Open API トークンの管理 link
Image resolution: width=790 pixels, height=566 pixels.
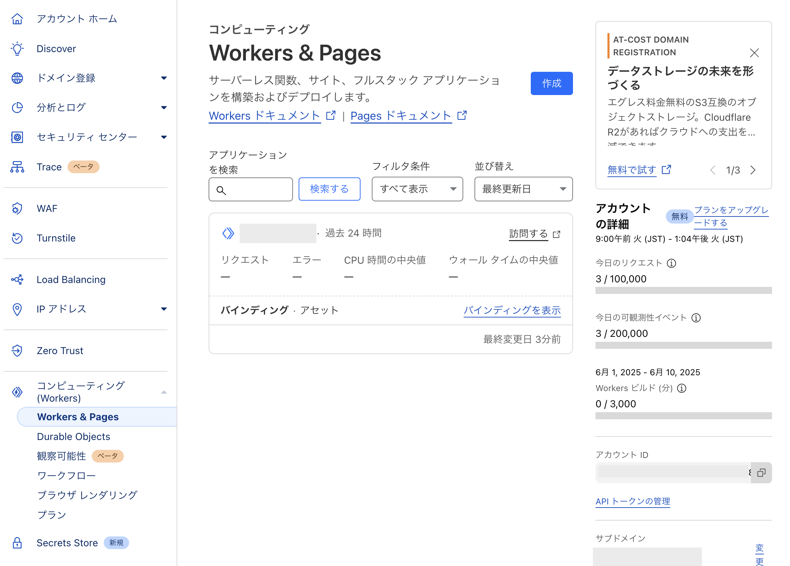633,501
